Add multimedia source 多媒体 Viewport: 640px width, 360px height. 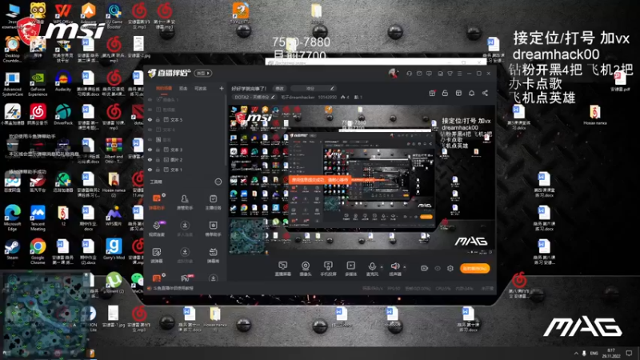click(350, 269)
